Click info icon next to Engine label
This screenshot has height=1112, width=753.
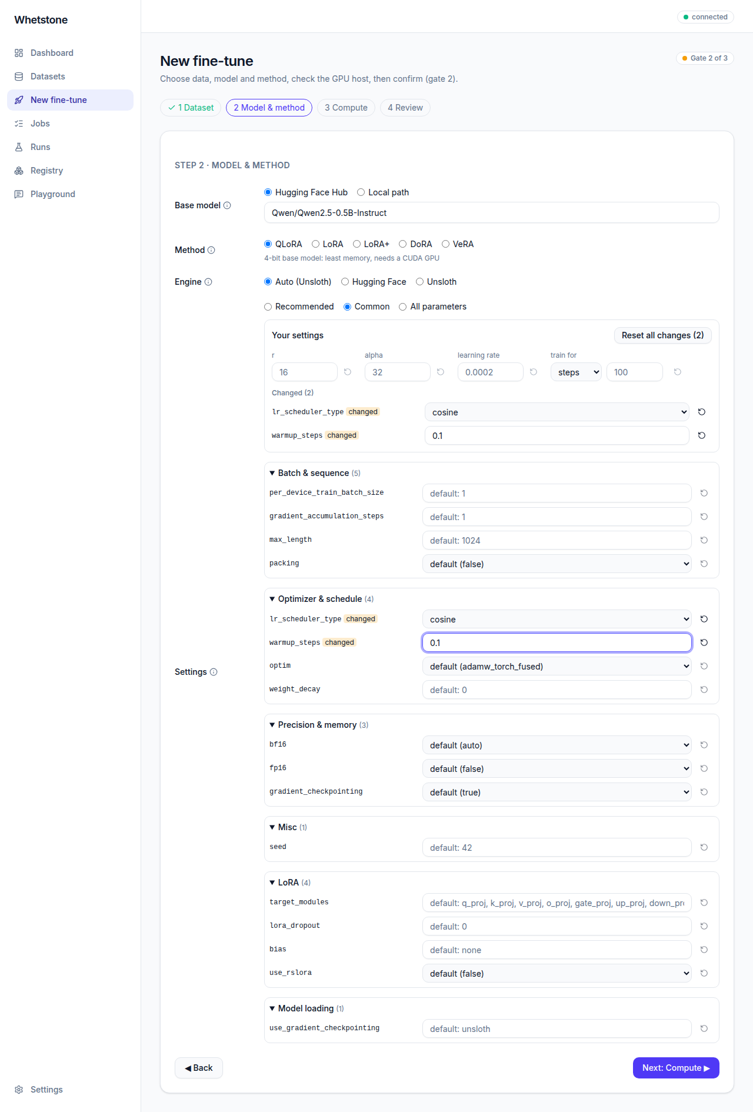pyautogui.click(x=208, y=282)
